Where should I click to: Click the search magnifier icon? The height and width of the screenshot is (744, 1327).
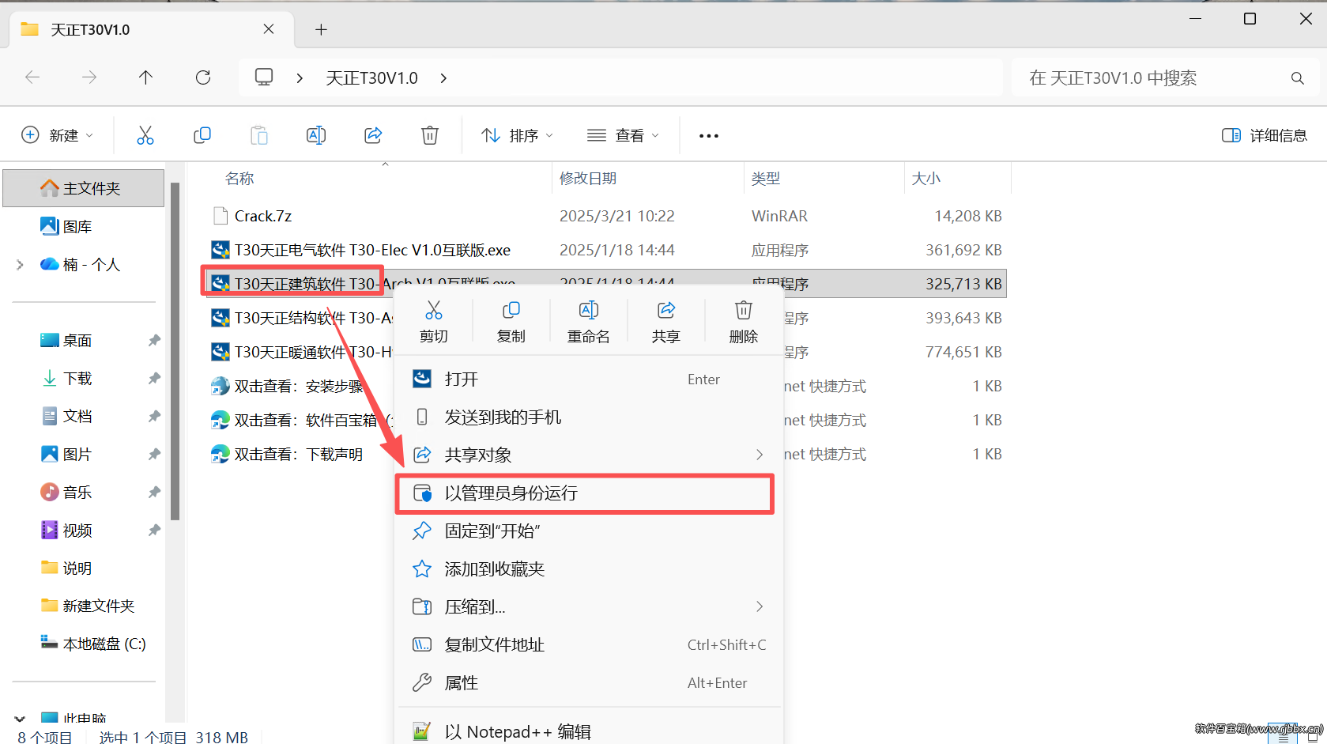pos(1297,78)
